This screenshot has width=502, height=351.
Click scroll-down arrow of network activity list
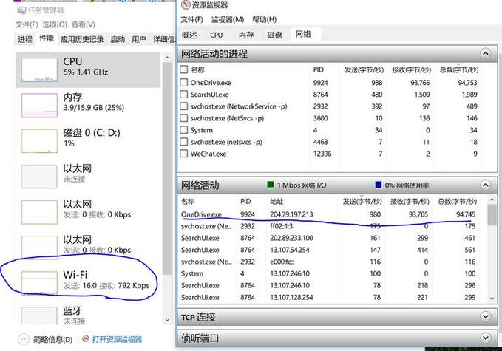[x=492, y=299]
